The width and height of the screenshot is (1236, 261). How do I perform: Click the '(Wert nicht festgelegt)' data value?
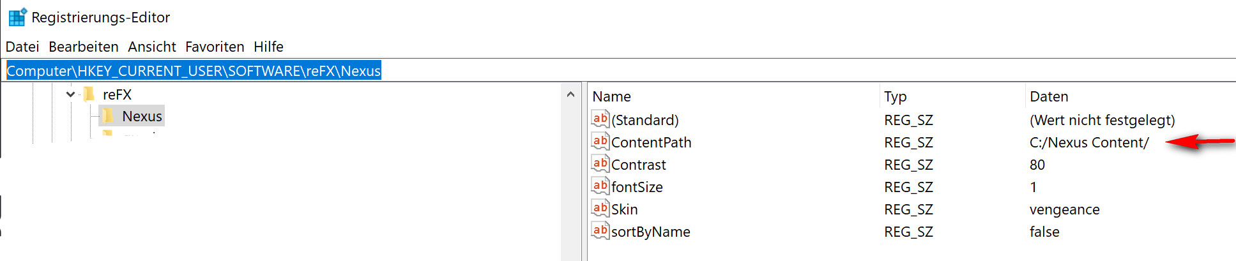pos(1102,120)
